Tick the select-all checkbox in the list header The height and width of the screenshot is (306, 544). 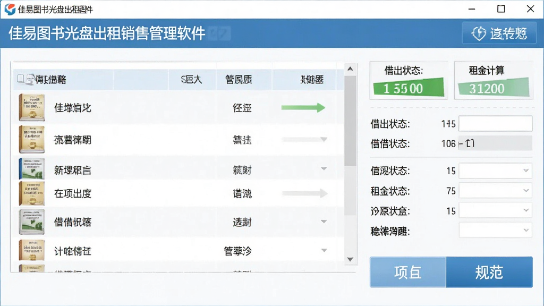[x=21, y=79]
